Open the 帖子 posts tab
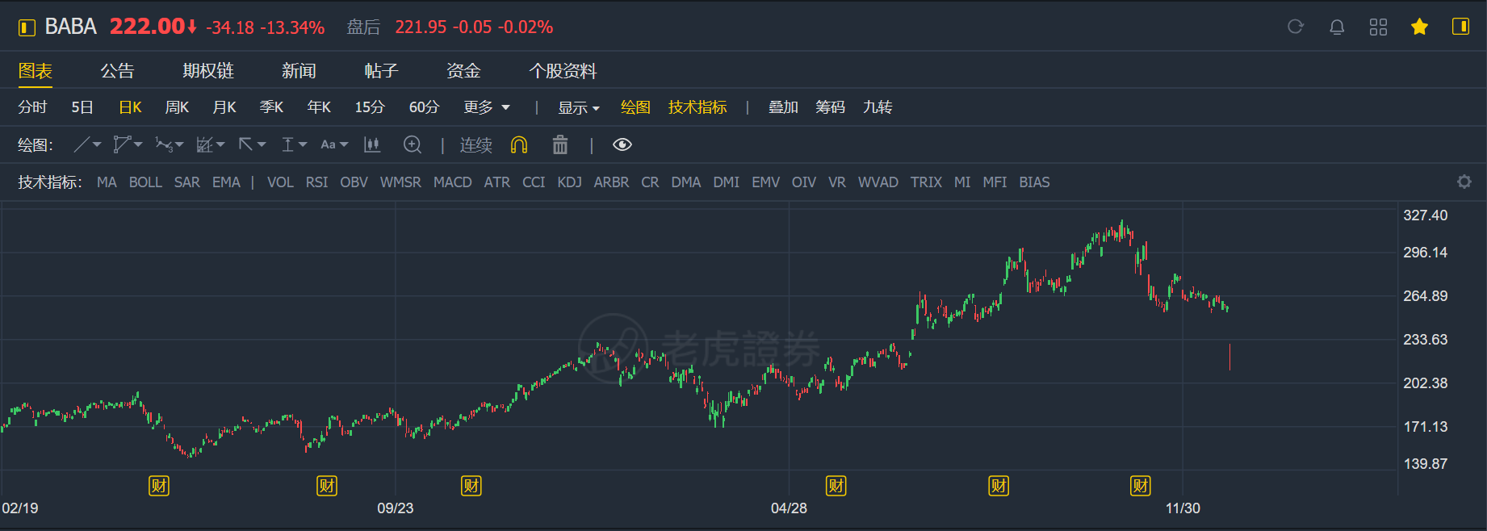This screenshot has width=1487, height=531. (381, 71)
